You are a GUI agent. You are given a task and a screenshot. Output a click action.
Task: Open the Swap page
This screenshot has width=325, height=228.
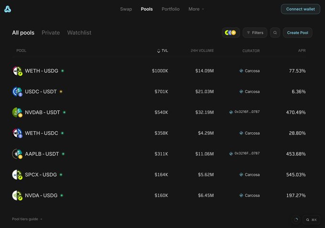click(x=126, y=9)
